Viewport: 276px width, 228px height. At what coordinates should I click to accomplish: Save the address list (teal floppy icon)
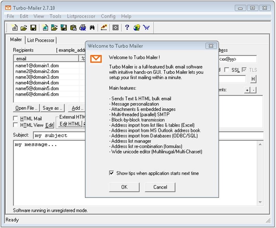pyautogui.click(x=63, y=28)
